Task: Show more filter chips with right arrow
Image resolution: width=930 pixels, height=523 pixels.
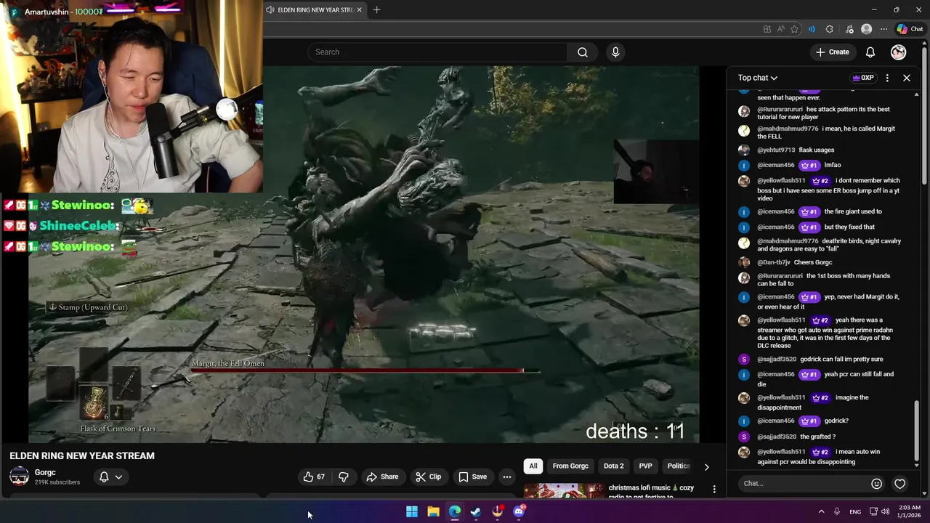Action: coord(706,466)
